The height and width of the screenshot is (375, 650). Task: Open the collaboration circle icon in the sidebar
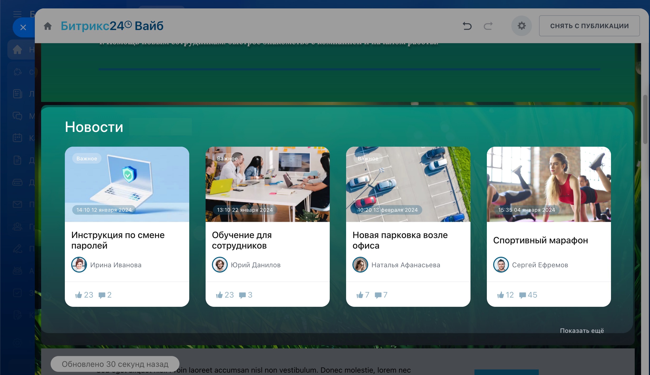point(17,72)
